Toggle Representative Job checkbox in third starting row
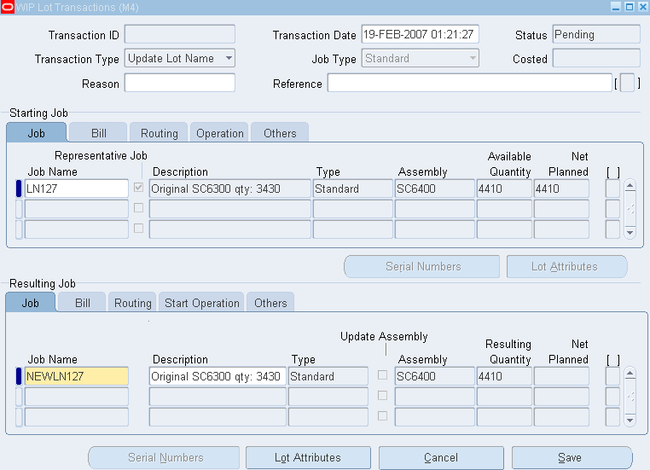This screenshot has width=650, height=470. click(x=138, y=228)
